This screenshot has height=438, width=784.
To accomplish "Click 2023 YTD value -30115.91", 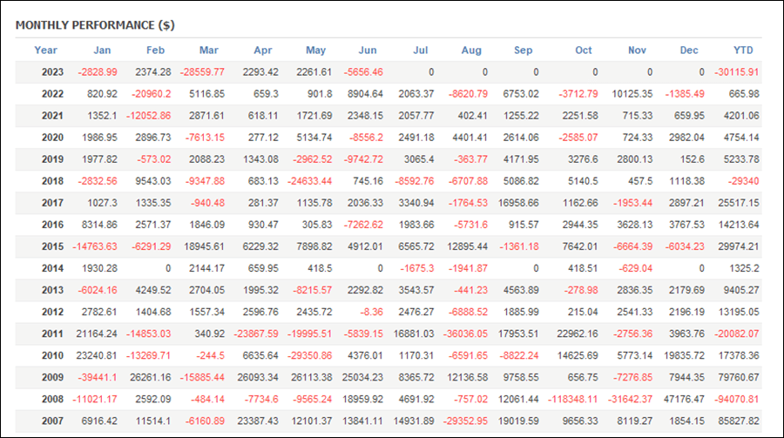I will coord(736,72).
